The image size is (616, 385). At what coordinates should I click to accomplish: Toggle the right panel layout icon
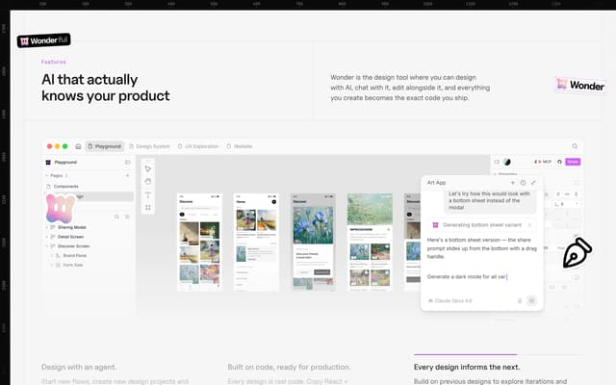pyautogui.click(x=497, y=162)
